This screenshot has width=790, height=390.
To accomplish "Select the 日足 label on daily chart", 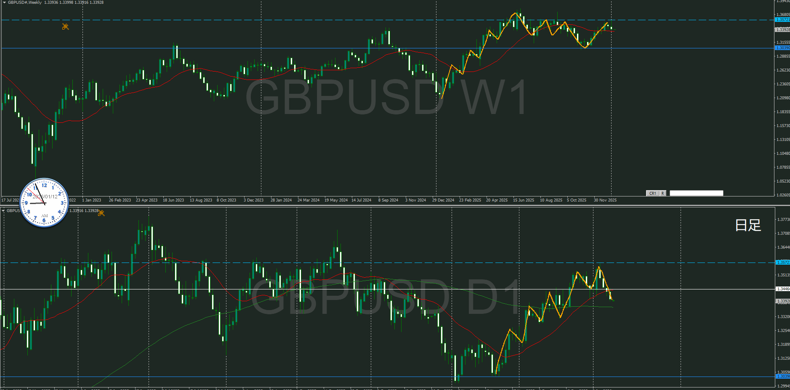I will pos(747,226).
